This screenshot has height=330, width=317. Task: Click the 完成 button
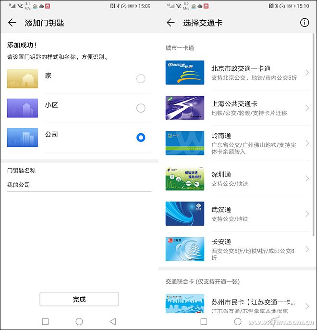tap(79, 299)
